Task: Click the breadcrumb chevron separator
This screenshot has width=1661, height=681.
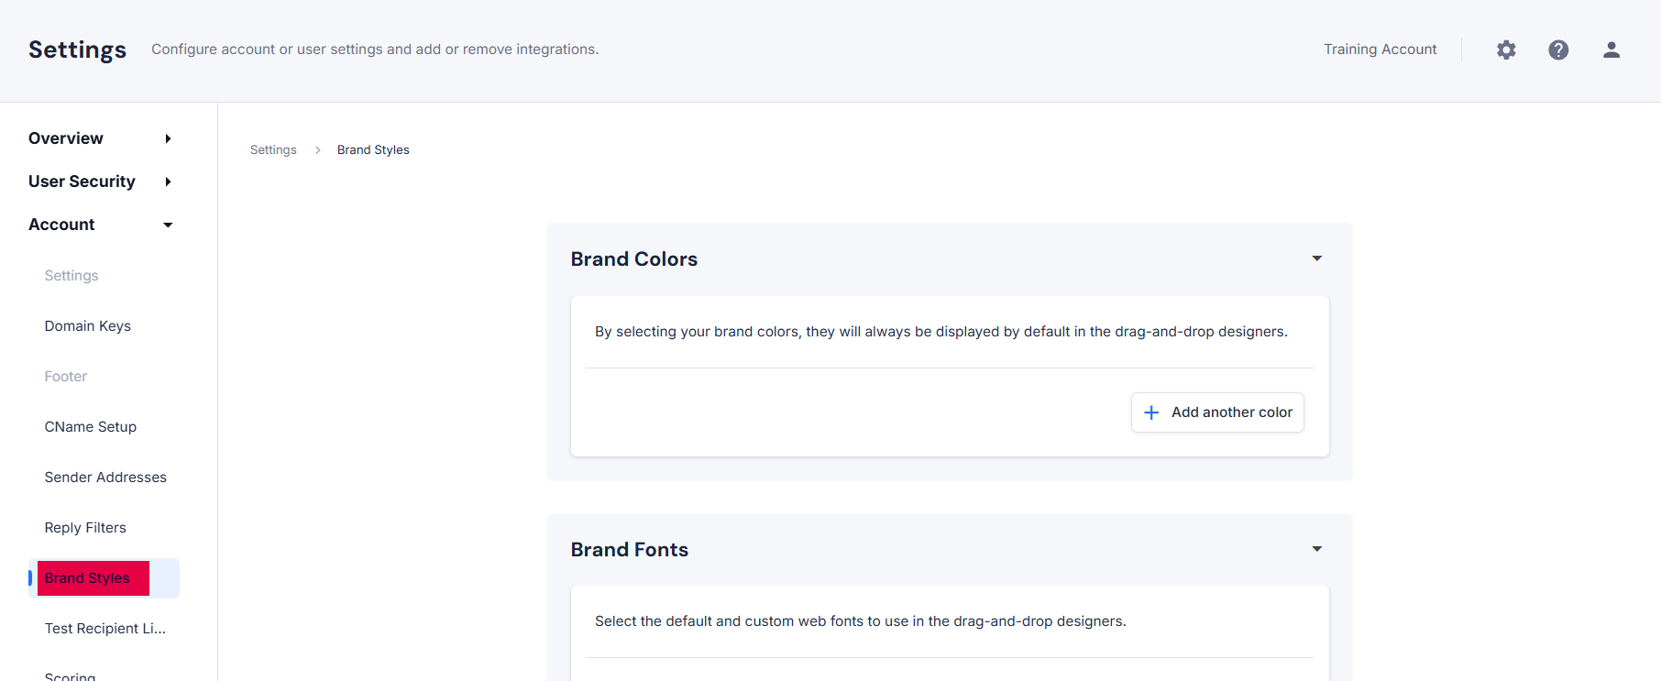Action: click(x=317, y=150)
